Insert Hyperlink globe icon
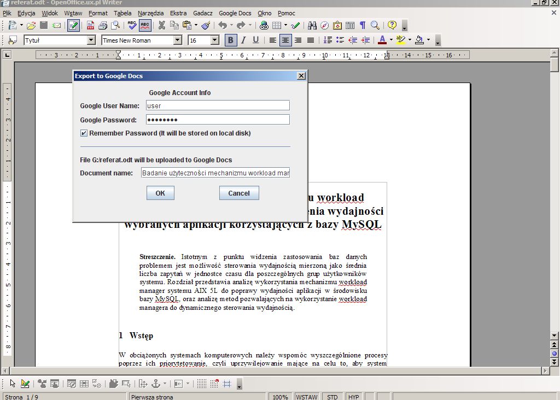 pos(264,25)
